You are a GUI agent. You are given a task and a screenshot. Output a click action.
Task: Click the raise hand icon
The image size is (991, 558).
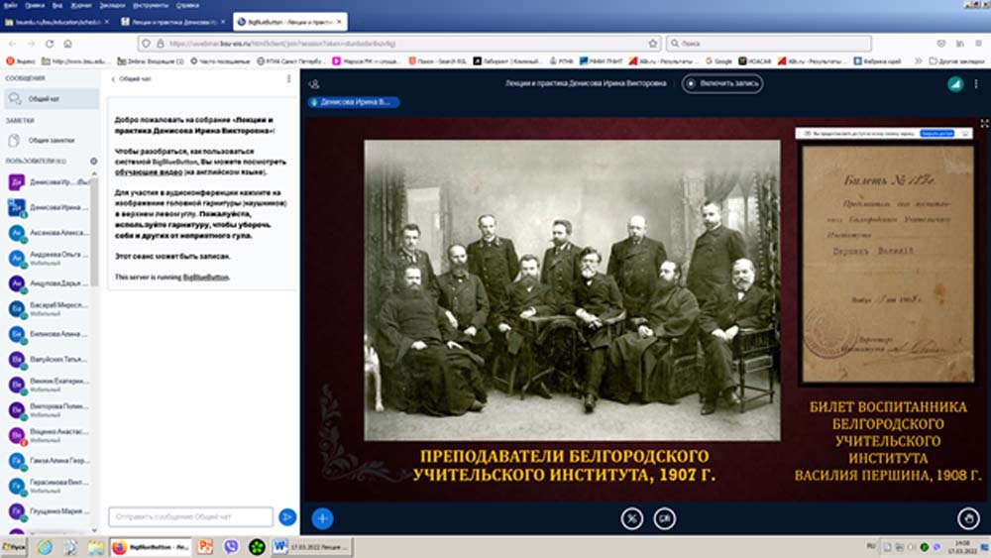click(969, 517)
